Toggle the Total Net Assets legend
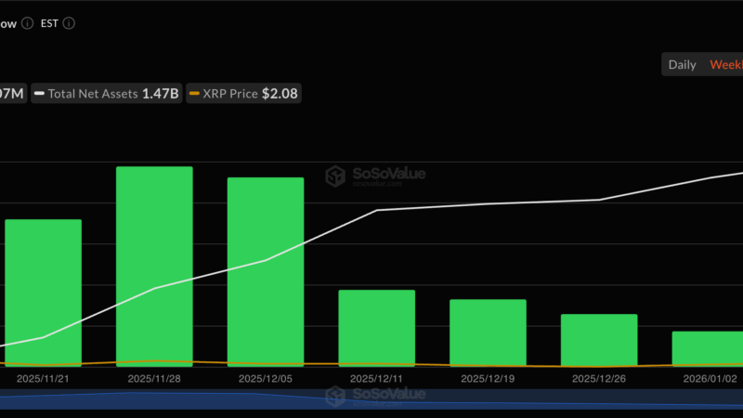This screenshot has height=418, width=743. point(107,94)
